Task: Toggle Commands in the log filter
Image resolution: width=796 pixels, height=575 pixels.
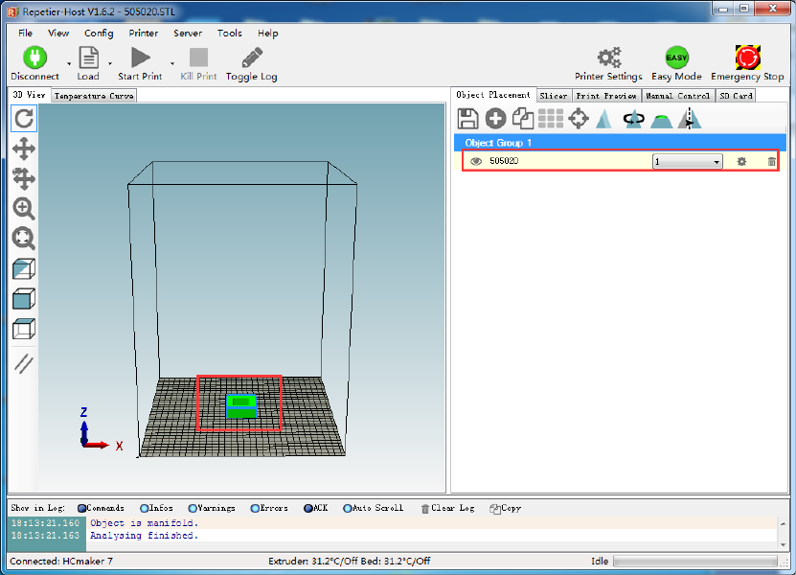Action: [101, 508]
